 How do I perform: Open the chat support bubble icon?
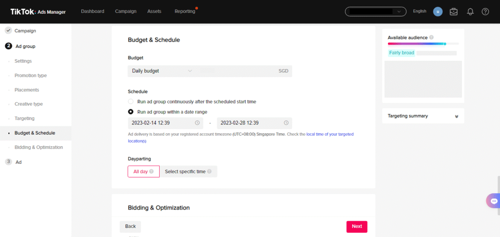coord(494,201)
